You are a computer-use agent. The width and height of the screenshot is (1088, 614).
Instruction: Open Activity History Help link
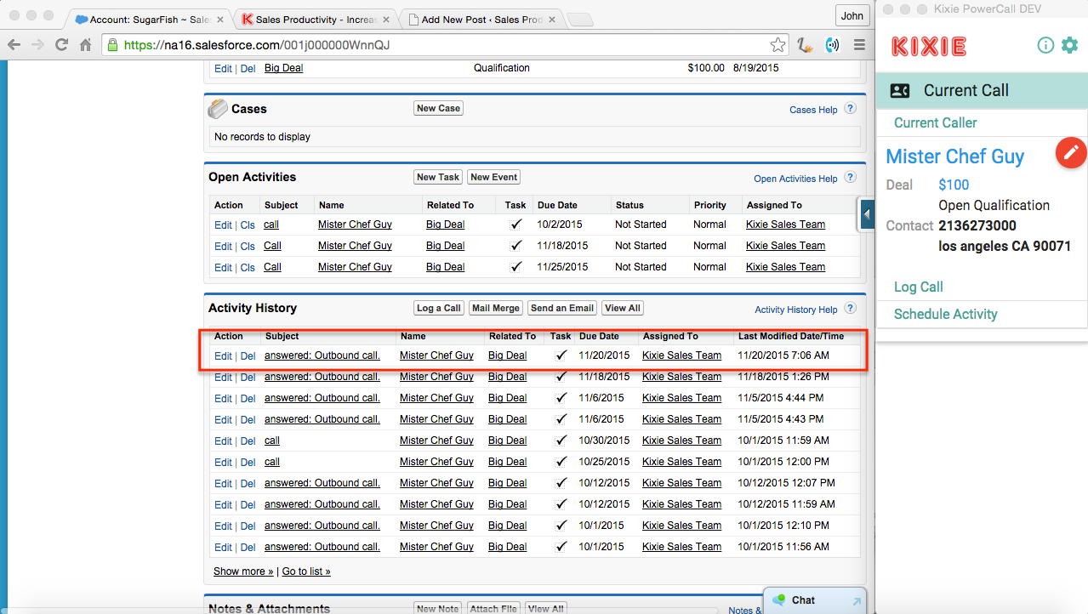click(x=796, y=310)
